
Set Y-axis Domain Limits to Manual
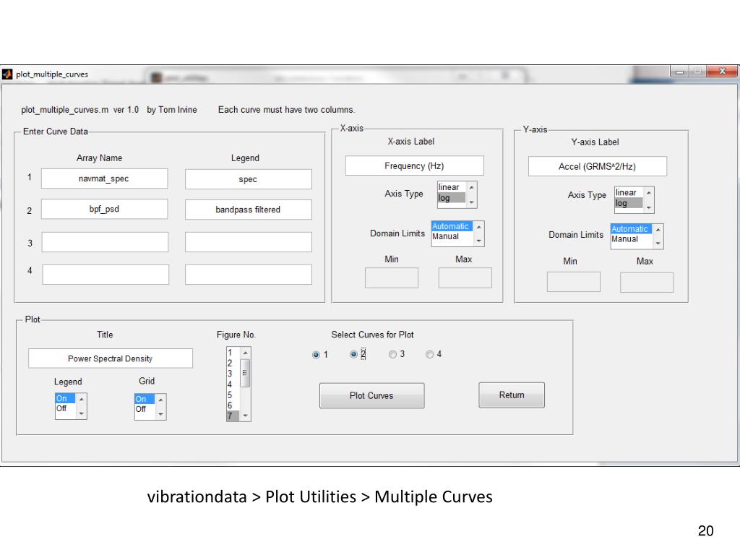pos(631,238)
